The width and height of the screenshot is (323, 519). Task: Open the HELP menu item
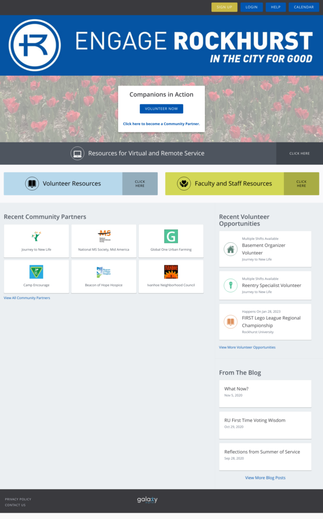[x=276, y=7]
